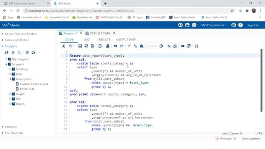The width and height of the screenshot is (265, 149).
Task: Click the go to line button
Action: tap(161, 46)
